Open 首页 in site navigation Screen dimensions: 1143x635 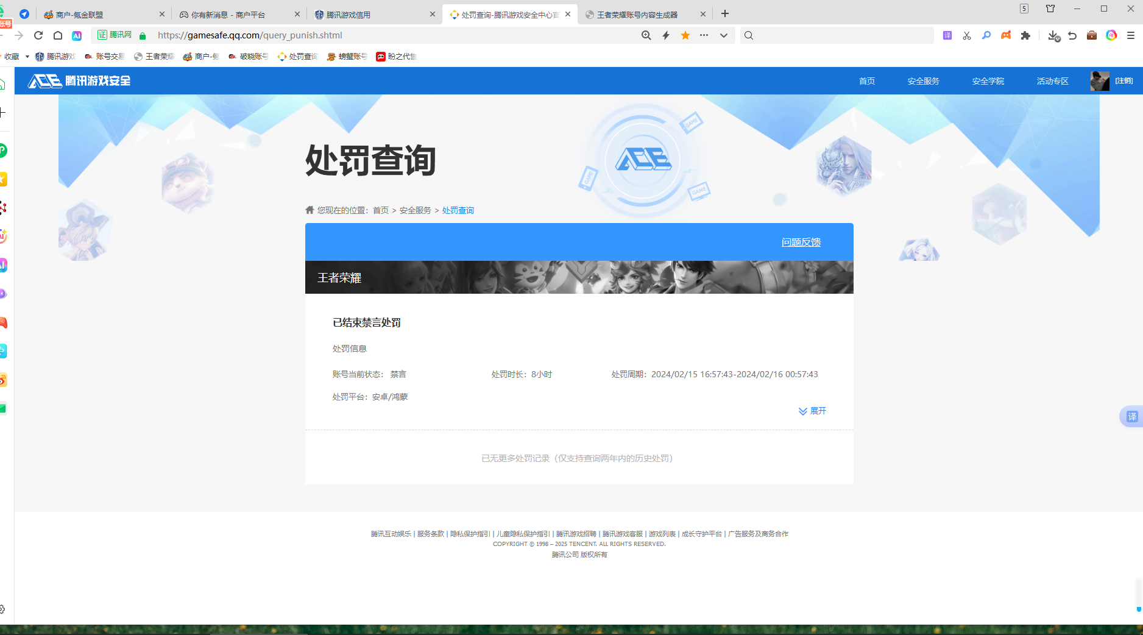(x=867, y=81)
